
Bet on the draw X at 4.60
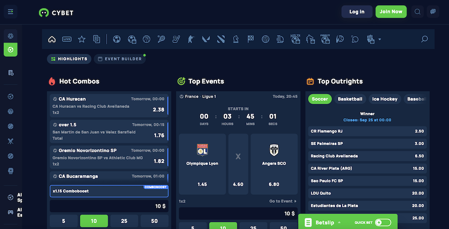(238, 164)
